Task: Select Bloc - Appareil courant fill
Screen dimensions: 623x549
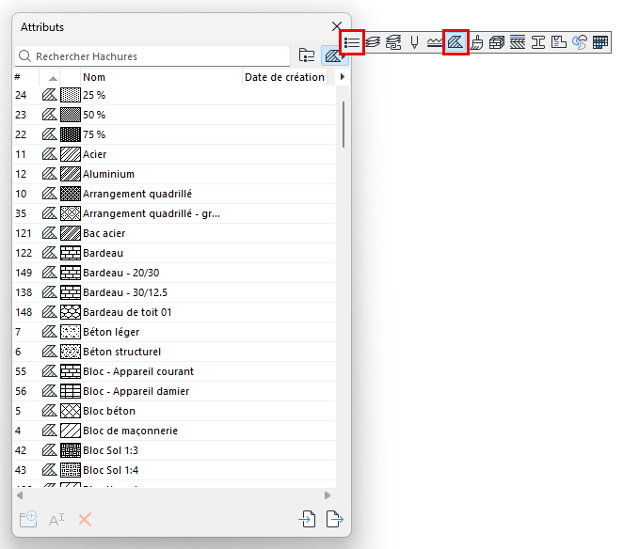Action: coord(138,371)
